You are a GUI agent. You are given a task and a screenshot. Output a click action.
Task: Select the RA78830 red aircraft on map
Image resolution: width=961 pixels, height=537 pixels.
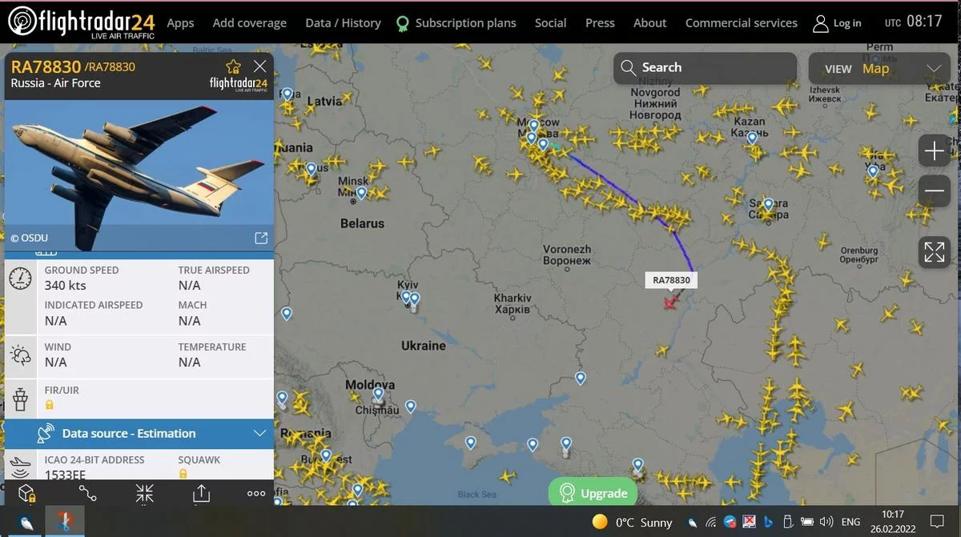tap(670, 303)
